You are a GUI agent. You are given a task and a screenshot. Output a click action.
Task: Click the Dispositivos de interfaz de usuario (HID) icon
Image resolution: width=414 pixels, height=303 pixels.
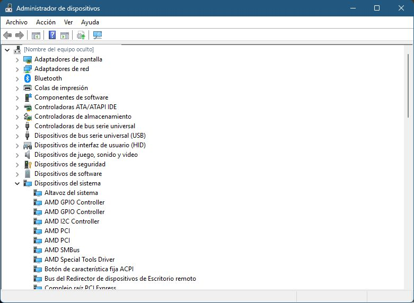click(x=28, y=145)
